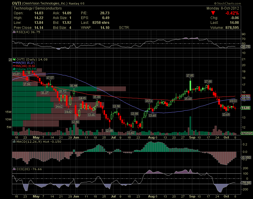253x199 pixels.
Task: Click the 11.82 low price label
Action: (x=131, y=133)
